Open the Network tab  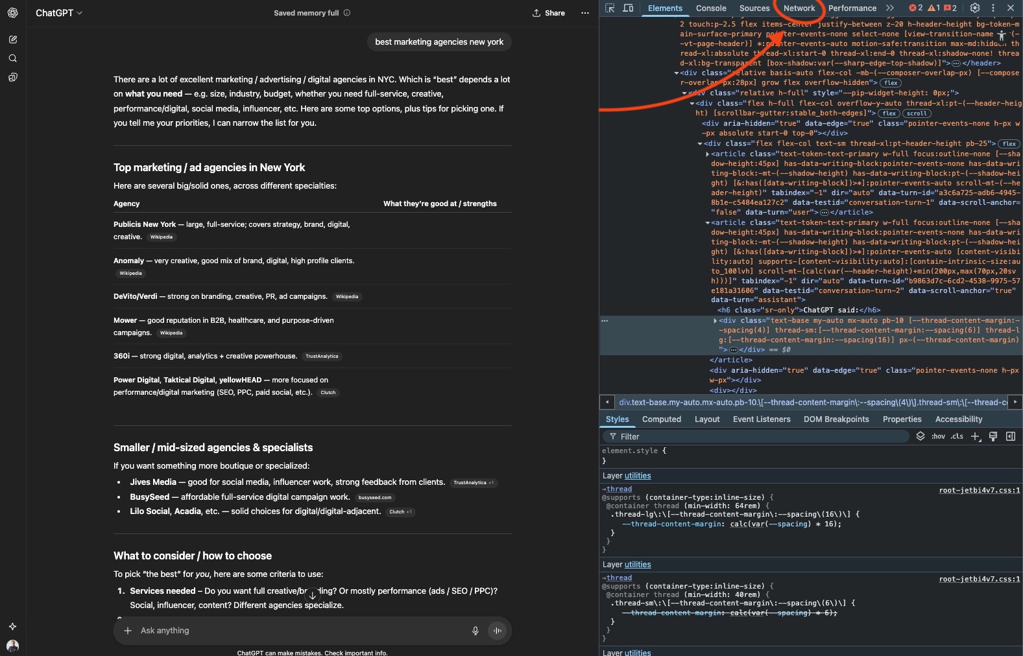click(x=799, y=8)
